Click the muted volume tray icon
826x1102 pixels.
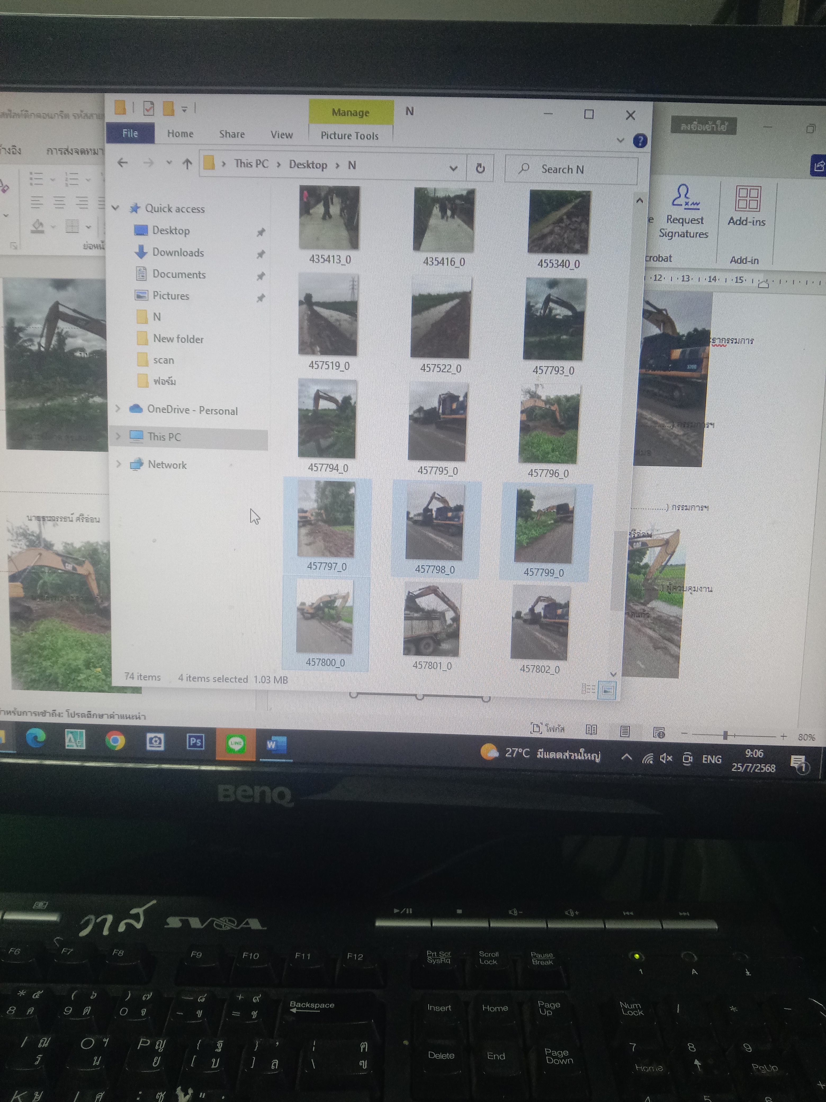coord(666,758)
